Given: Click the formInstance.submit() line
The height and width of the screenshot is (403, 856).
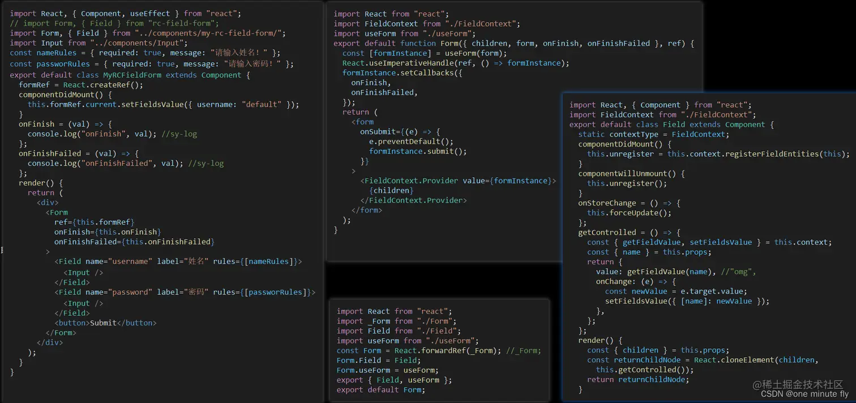Looking at the screenshot, I should 418,151.
